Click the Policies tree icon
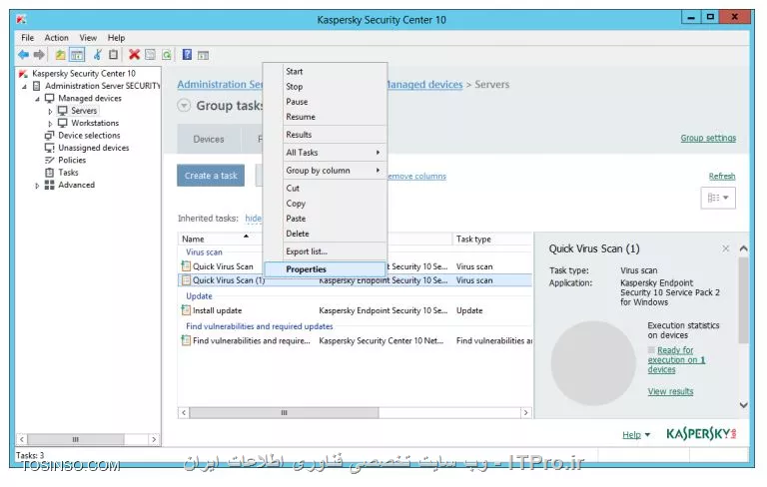767x487 pixels. tap(49, 161)
